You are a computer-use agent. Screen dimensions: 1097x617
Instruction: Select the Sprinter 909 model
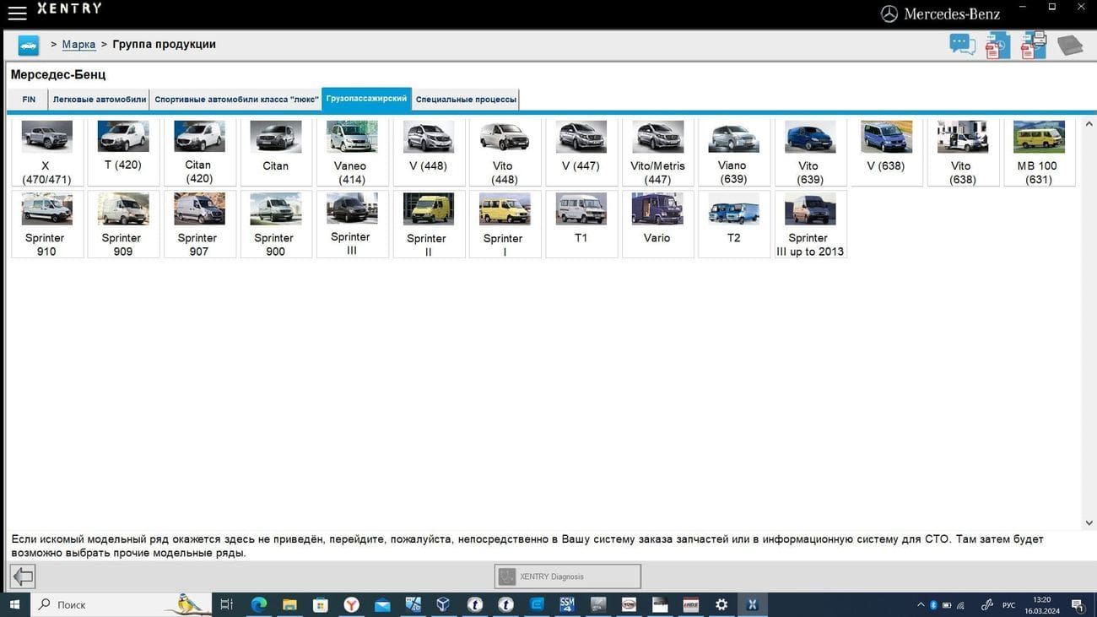click(x=123, y=224)
